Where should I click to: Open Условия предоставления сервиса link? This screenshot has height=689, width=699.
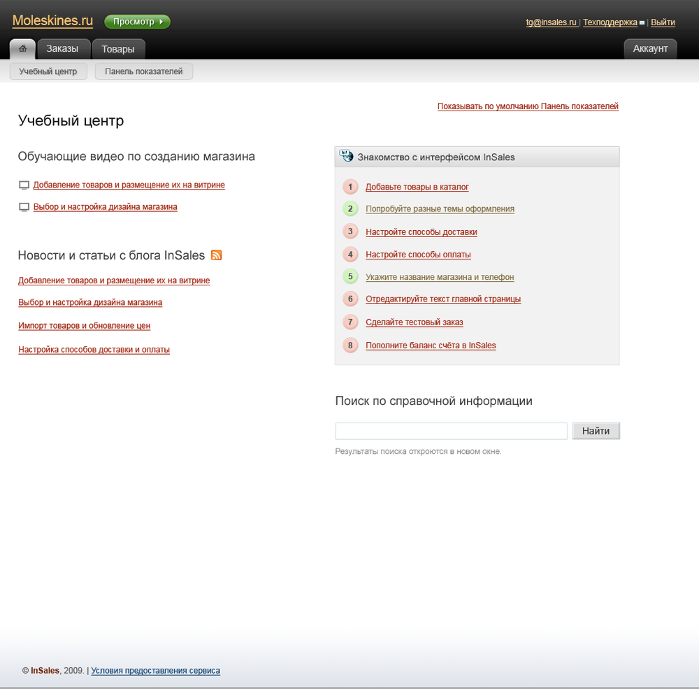[156, 671]
